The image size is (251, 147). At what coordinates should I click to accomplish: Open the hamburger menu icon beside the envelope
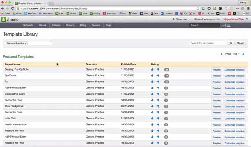[229, 25]
